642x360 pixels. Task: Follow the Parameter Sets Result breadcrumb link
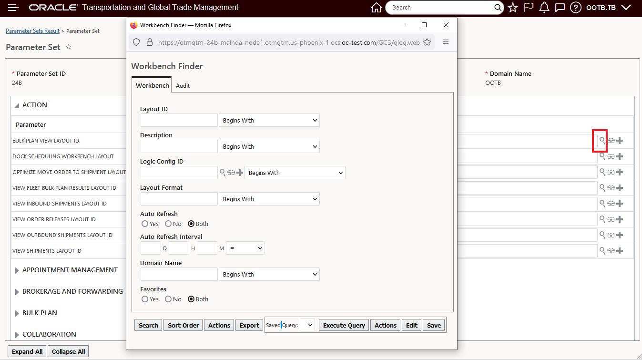(32, 31)
